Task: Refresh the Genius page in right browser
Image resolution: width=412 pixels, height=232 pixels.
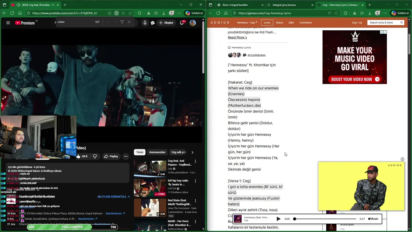Action: tap(218, 13)
